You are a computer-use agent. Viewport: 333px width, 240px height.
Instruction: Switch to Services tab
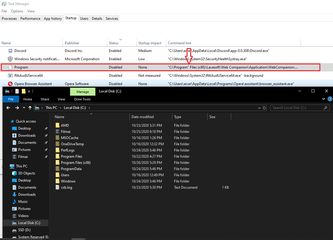point(112,19)
